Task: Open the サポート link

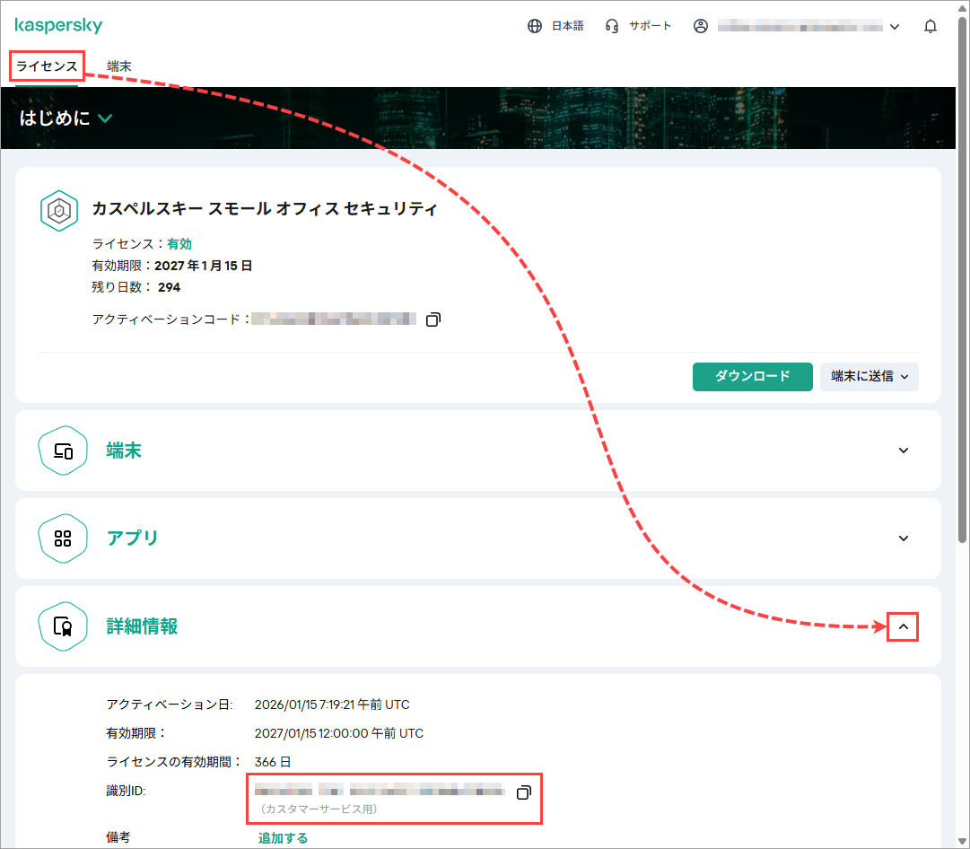Action: (650, 26)
